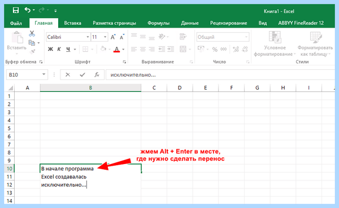This screenshot has height=208, width=339.
Task: Click the Format Painter brush icon
Action: [x=32, y=51]
